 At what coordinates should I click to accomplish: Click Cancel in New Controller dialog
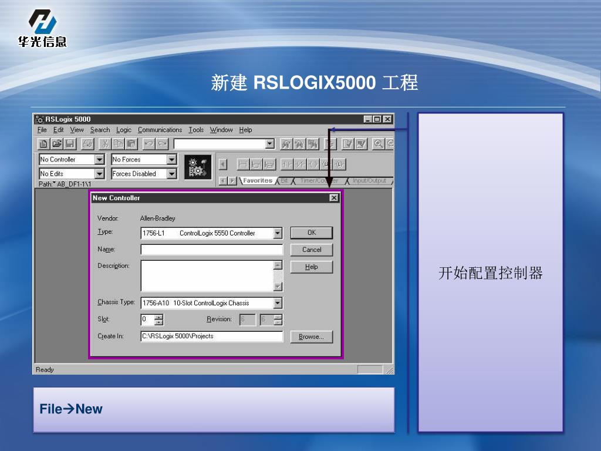[x=312, y=250]
